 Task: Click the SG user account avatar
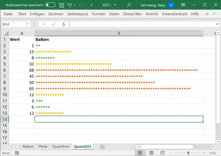pyautogui.click(x=171, y=5)
